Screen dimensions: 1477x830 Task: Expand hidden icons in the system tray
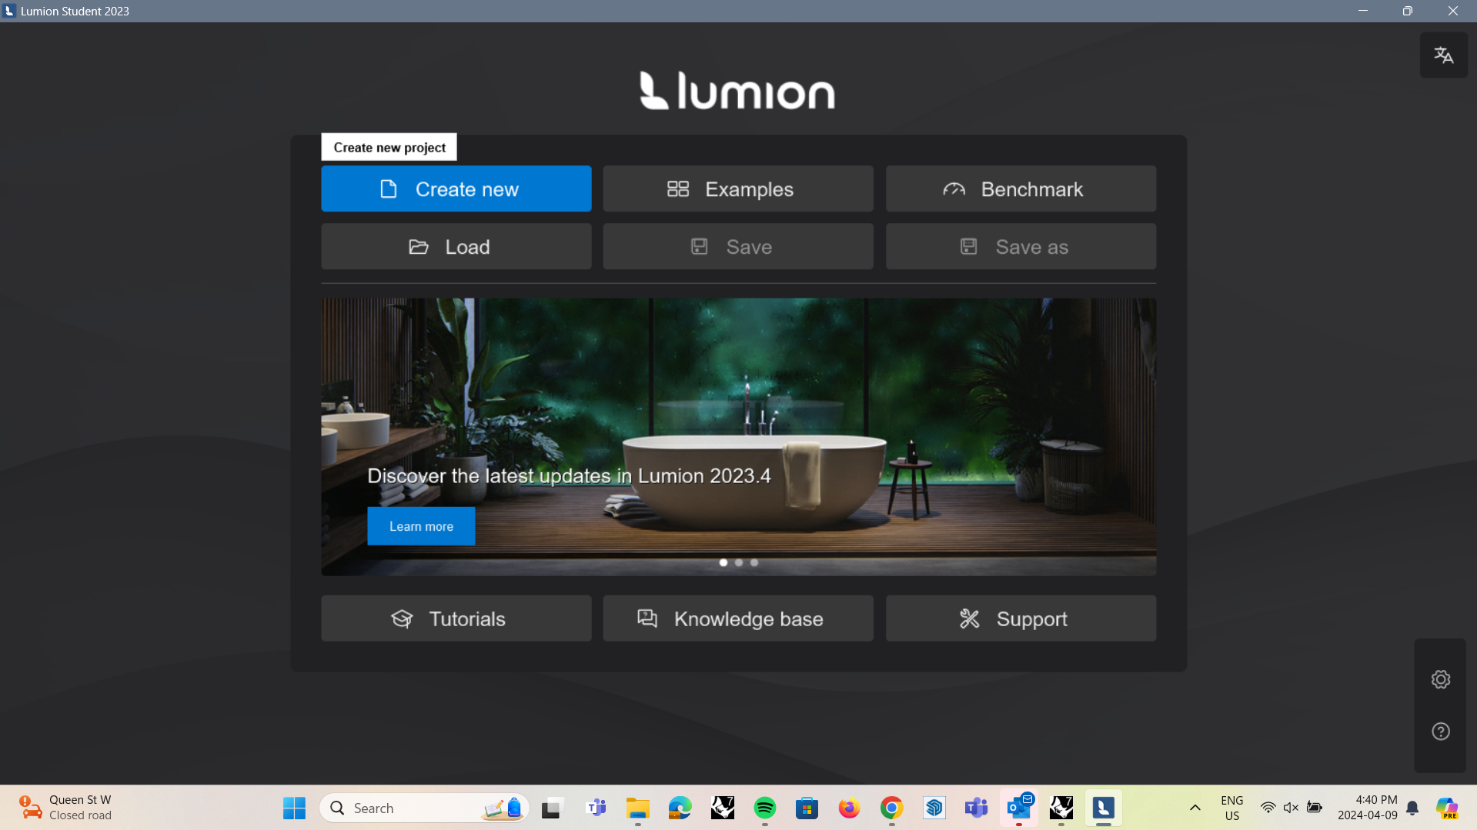[1195, 808]
